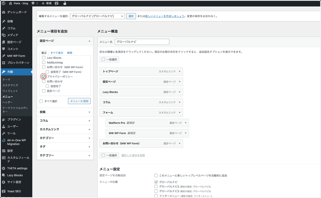
Task: Click the ブロックパターン grid icon
Action: (x=3, y=63)
